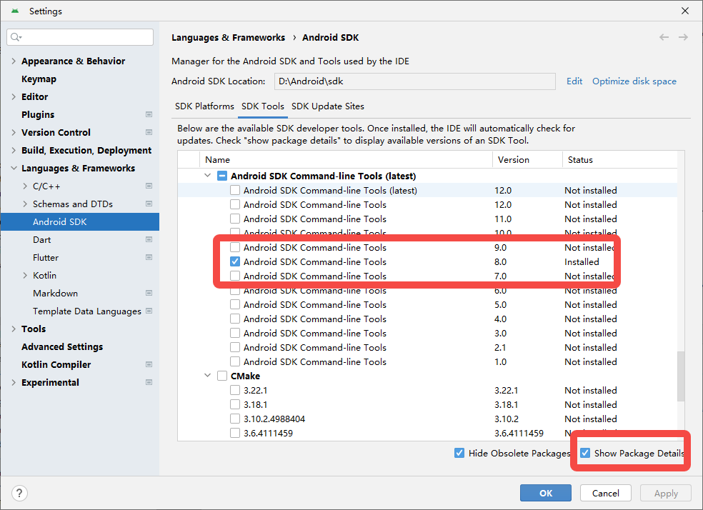Screen dimensions: 703x510
Task: Click project-level icon beside Plugins
Action: click(x=149, y=114)
